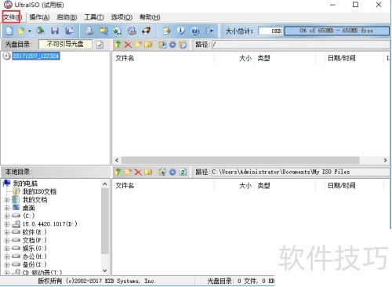This screenshot has width=392, height=287.
Task: Open the dropdown arrow beside Open icon
Action: 30,31
